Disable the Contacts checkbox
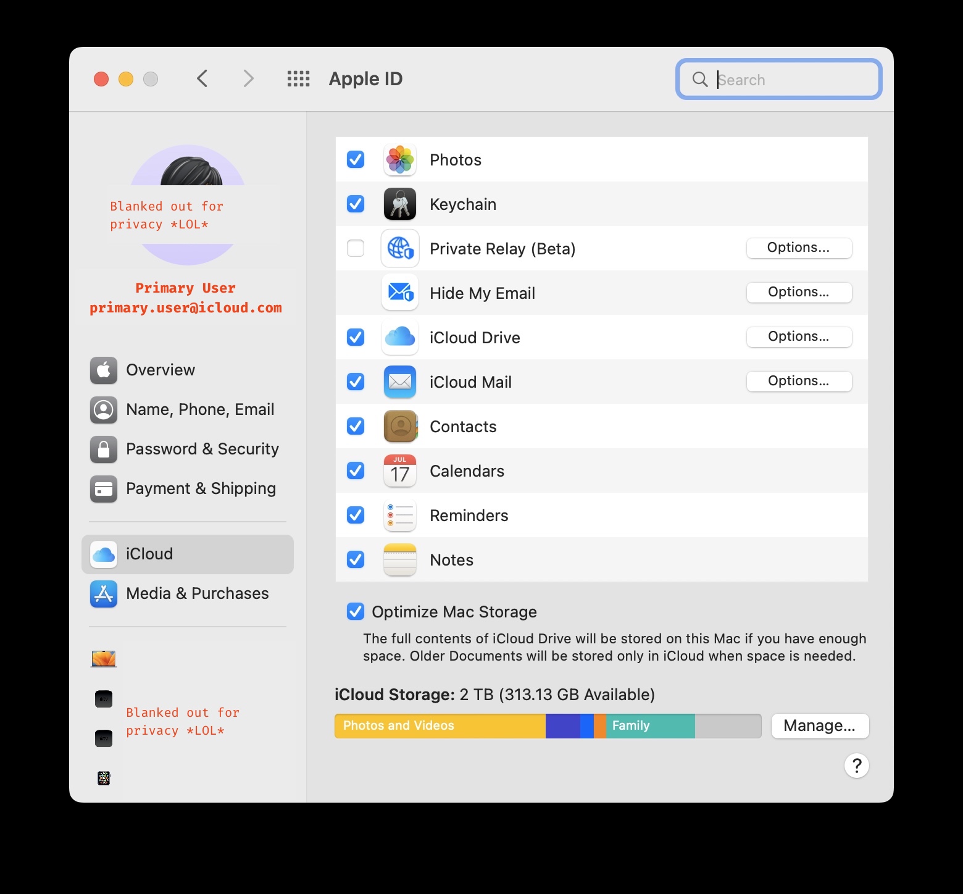 (356, 426)
